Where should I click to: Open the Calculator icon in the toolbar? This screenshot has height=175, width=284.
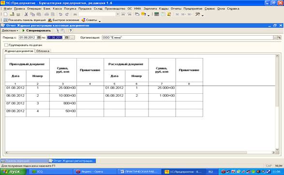[156, 14]
